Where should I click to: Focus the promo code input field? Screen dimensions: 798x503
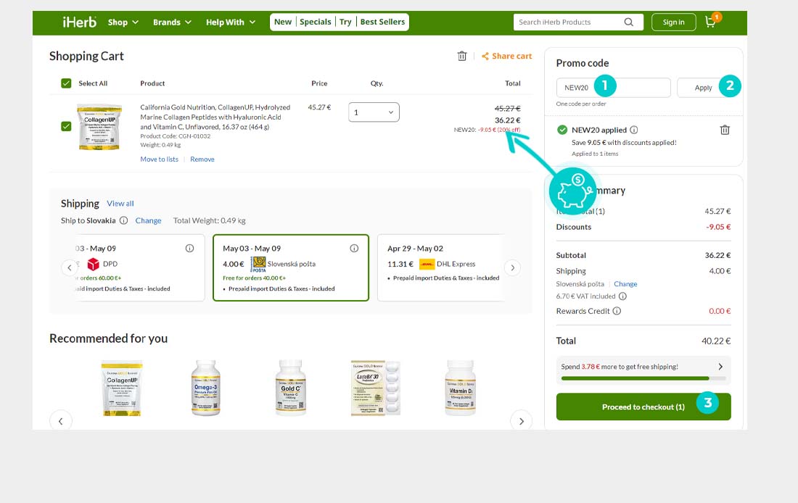pos(613,88)
